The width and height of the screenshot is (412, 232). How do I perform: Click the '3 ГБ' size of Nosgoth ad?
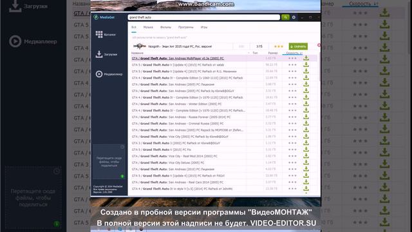pyautogui.click(x=259, y=46)
